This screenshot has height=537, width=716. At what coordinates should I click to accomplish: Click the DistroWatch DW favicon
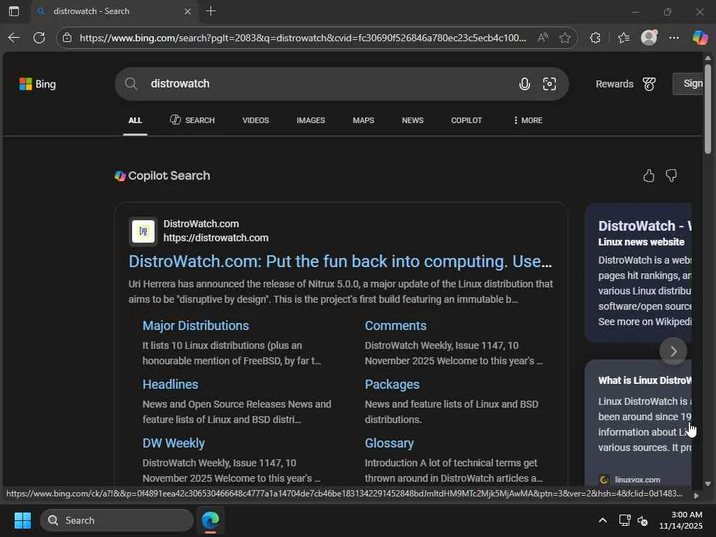tap(143, 231)
